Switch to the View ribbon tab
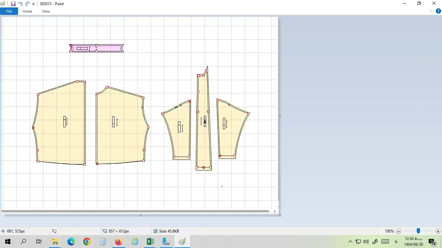442x248 pixels. click(x=46, y=11)
